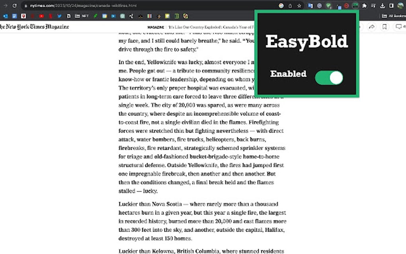The width and height of the screenshot is (406, 254).
Task: Open the AdBlock extension
Action: [346, 6]
